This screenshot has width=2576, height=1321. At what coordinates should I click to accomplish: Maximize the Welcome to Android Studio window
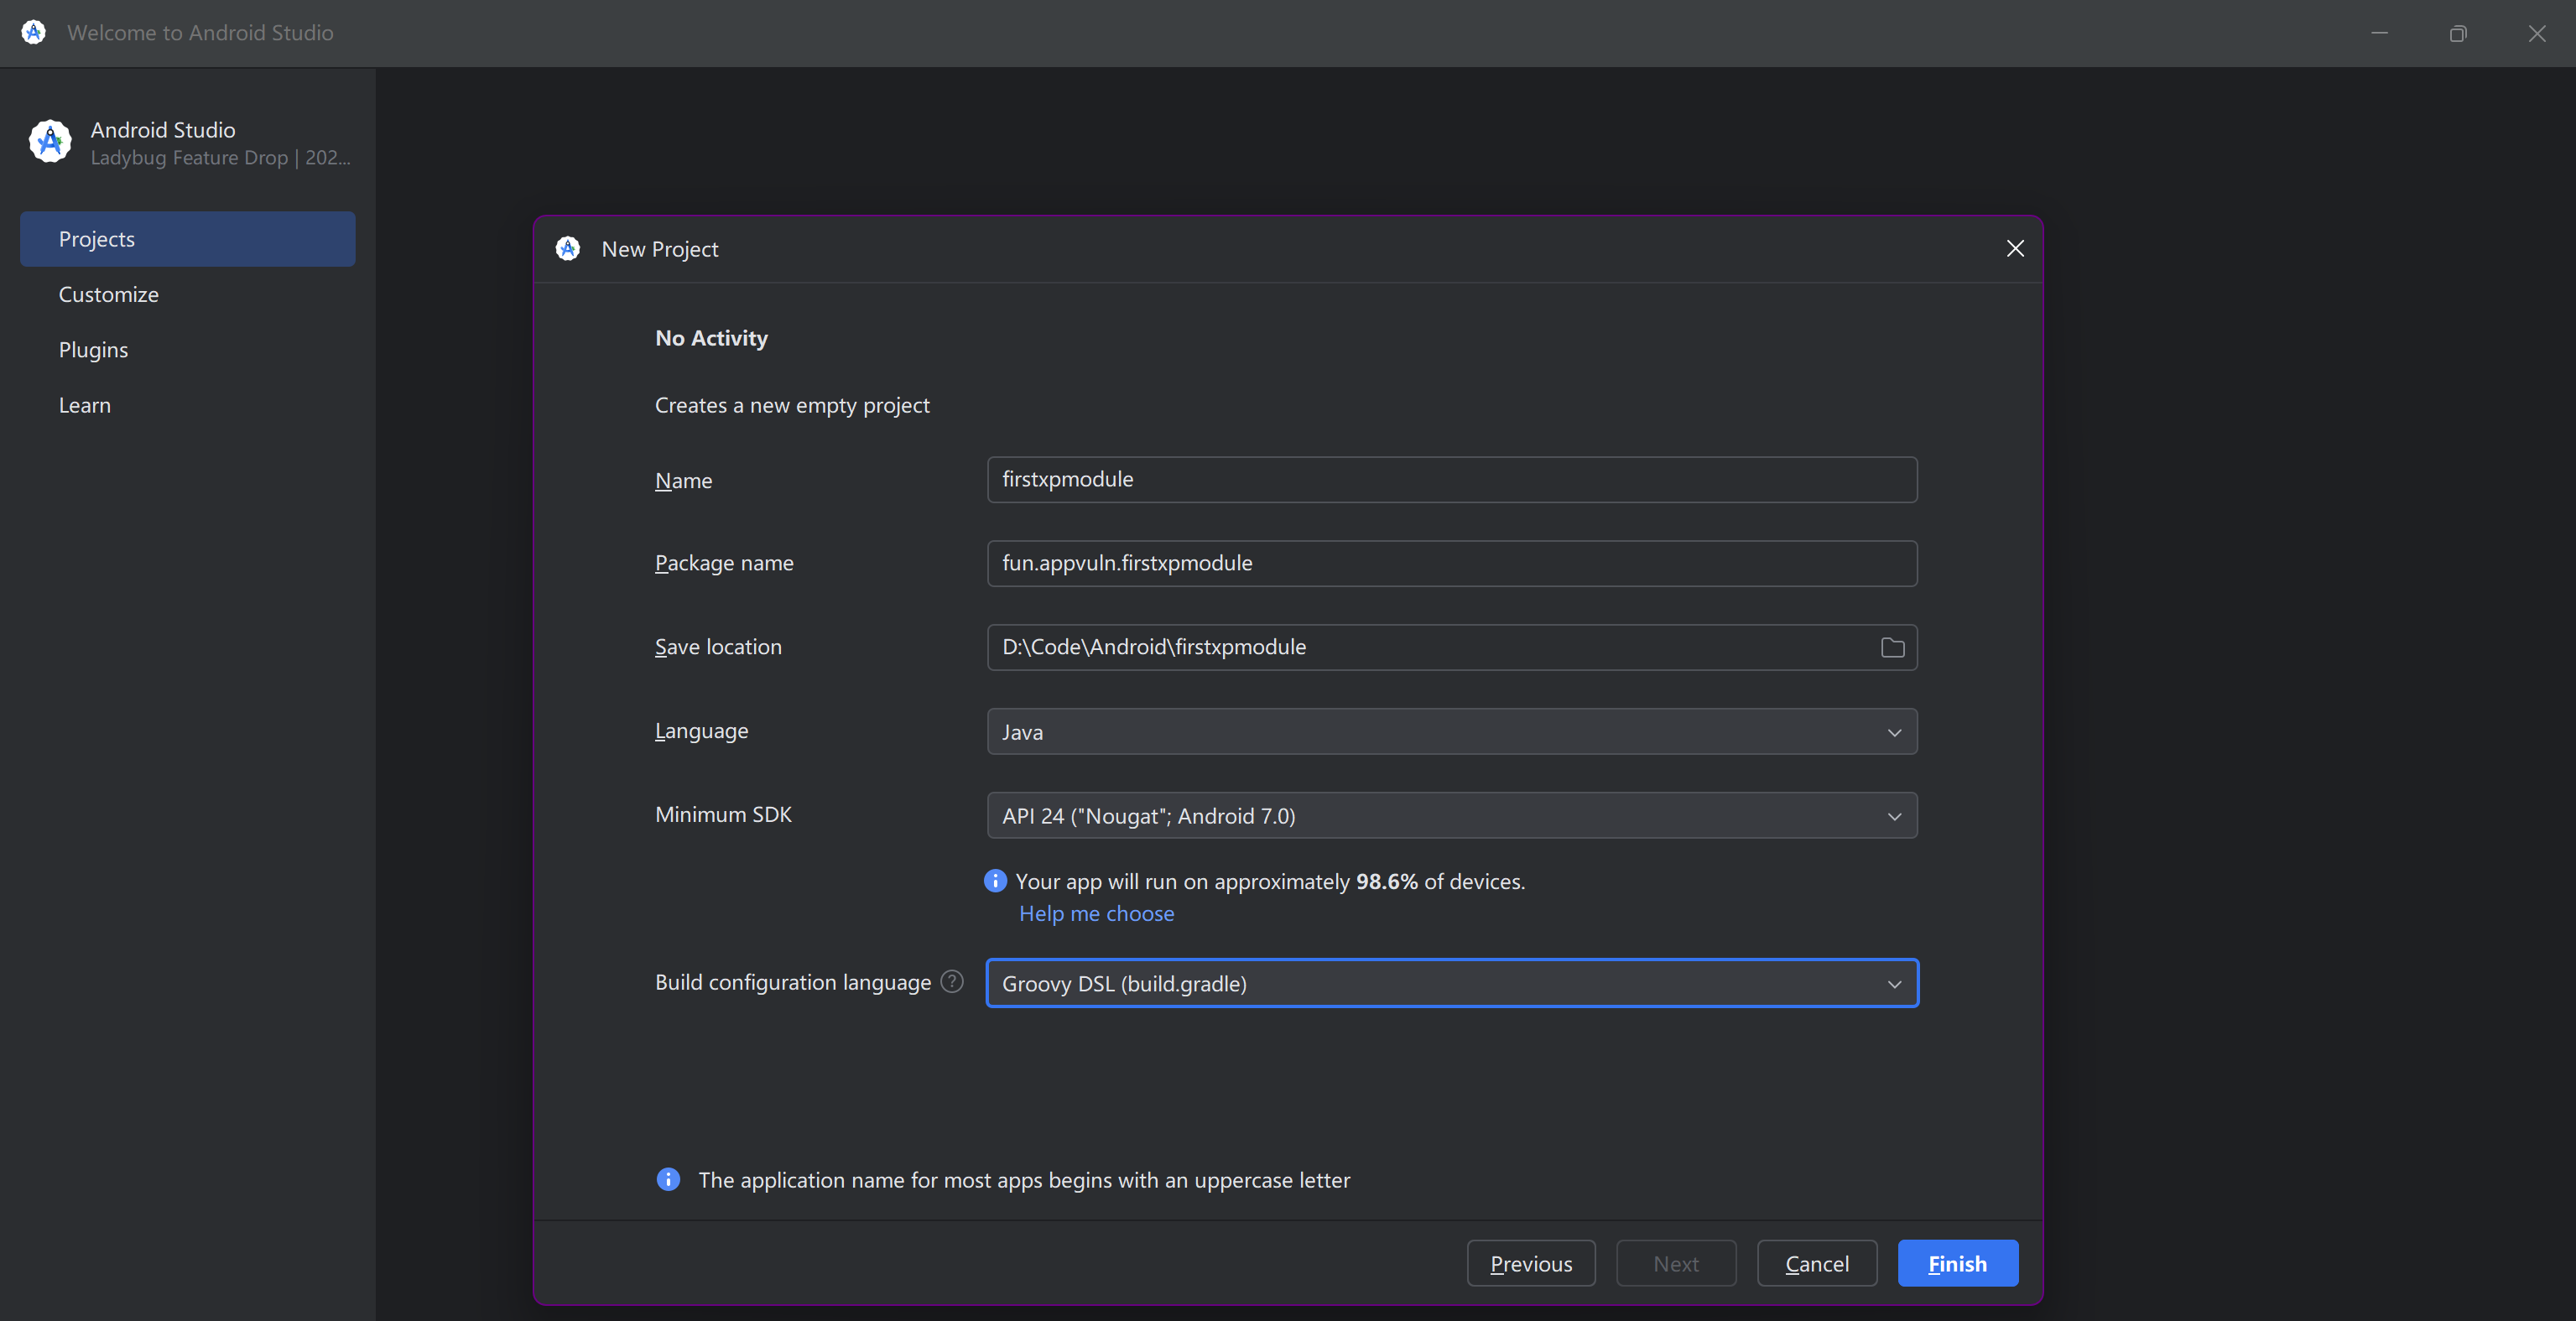pos(2458,33)
